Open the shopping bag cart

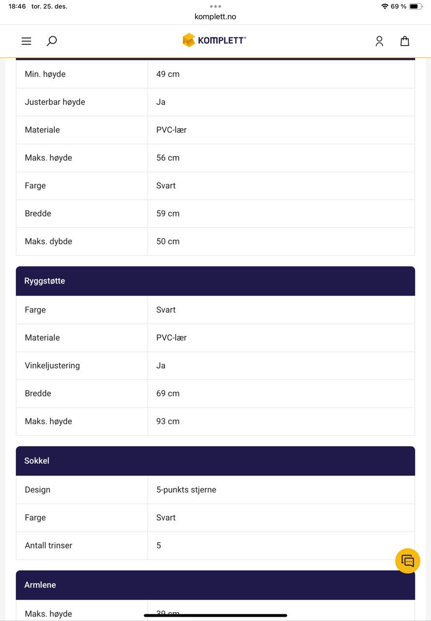[404, 41]
